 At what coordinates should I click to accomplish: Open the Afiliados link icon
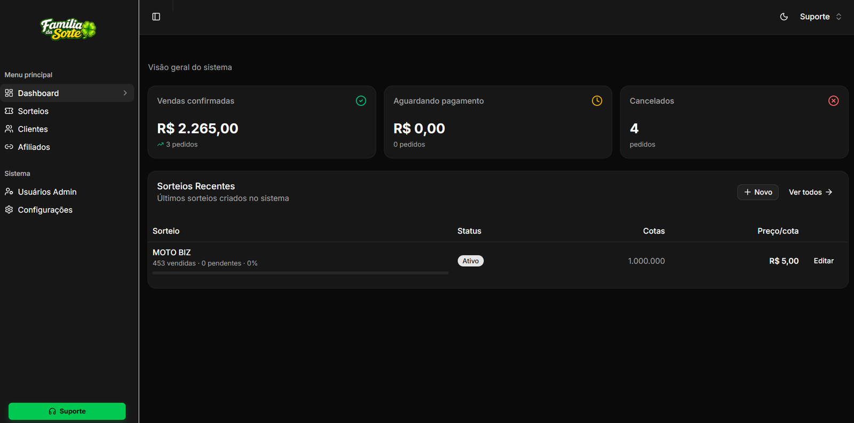click(x=9, y=147)
